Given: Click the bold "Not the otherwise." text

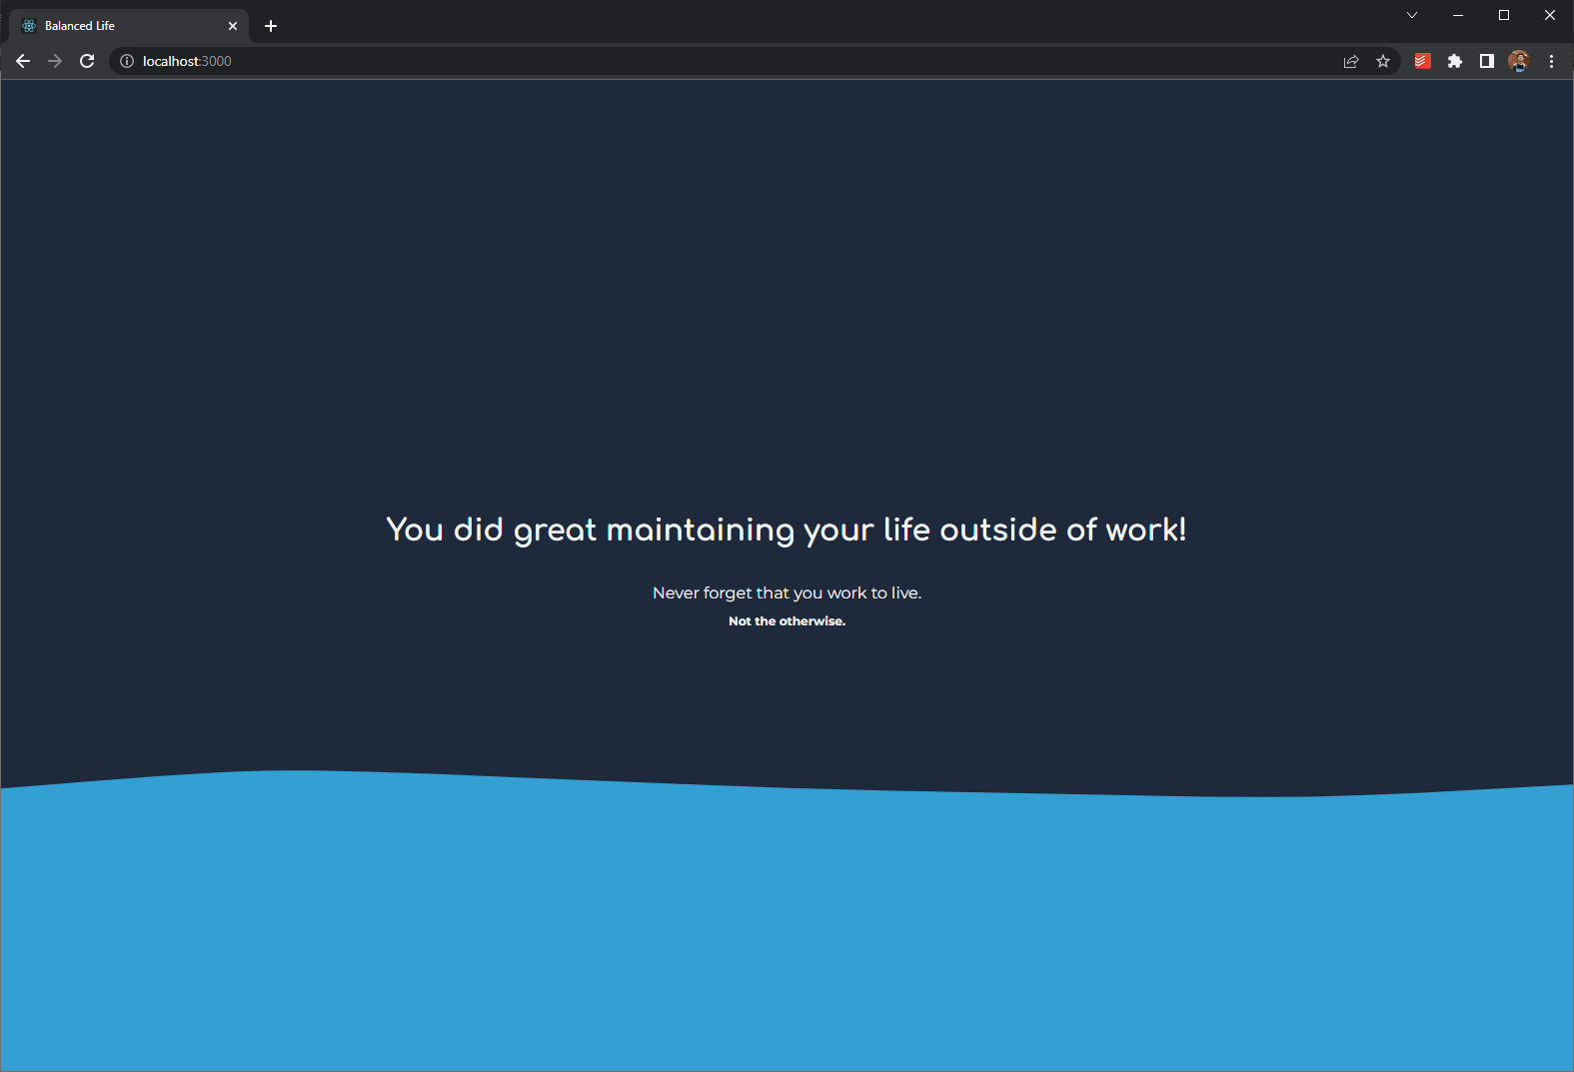Looking at the screenshot, I should [x=787, y=621].
